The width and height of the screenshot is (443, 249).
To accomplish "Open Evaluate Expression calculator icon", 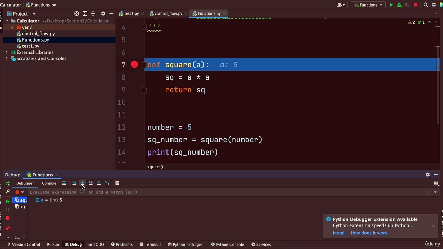I will pos(117,183).
